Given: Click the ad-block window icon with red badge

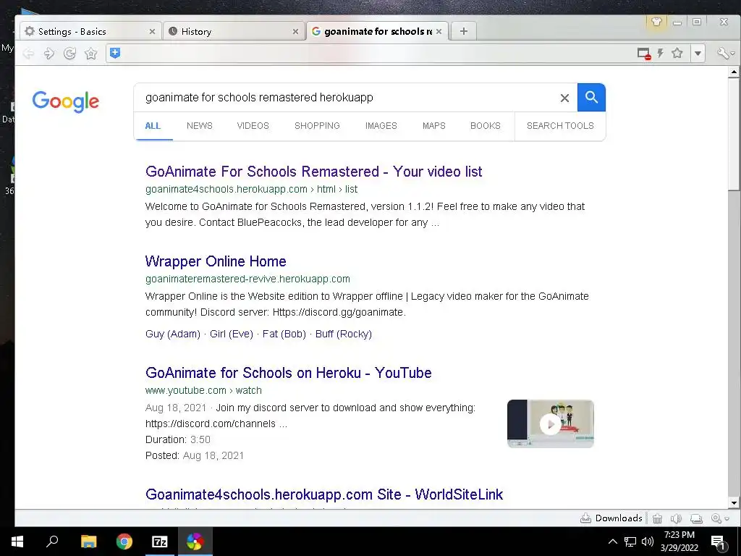Looking at the screenshot, I should pos(643,54).
